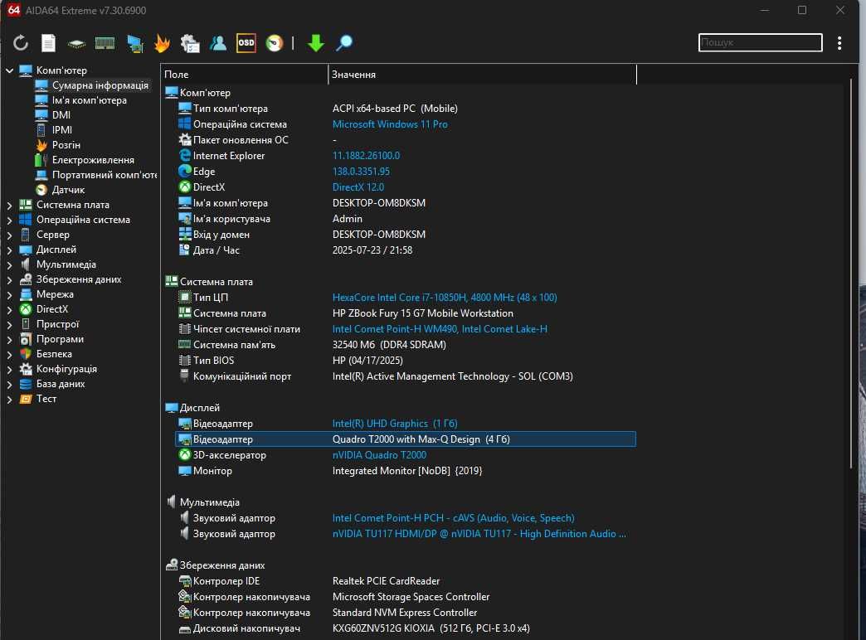Launch the flame stability test icon
Image resolution: width=866 pixels, height=640 pixels.
[x=162, y=42]
